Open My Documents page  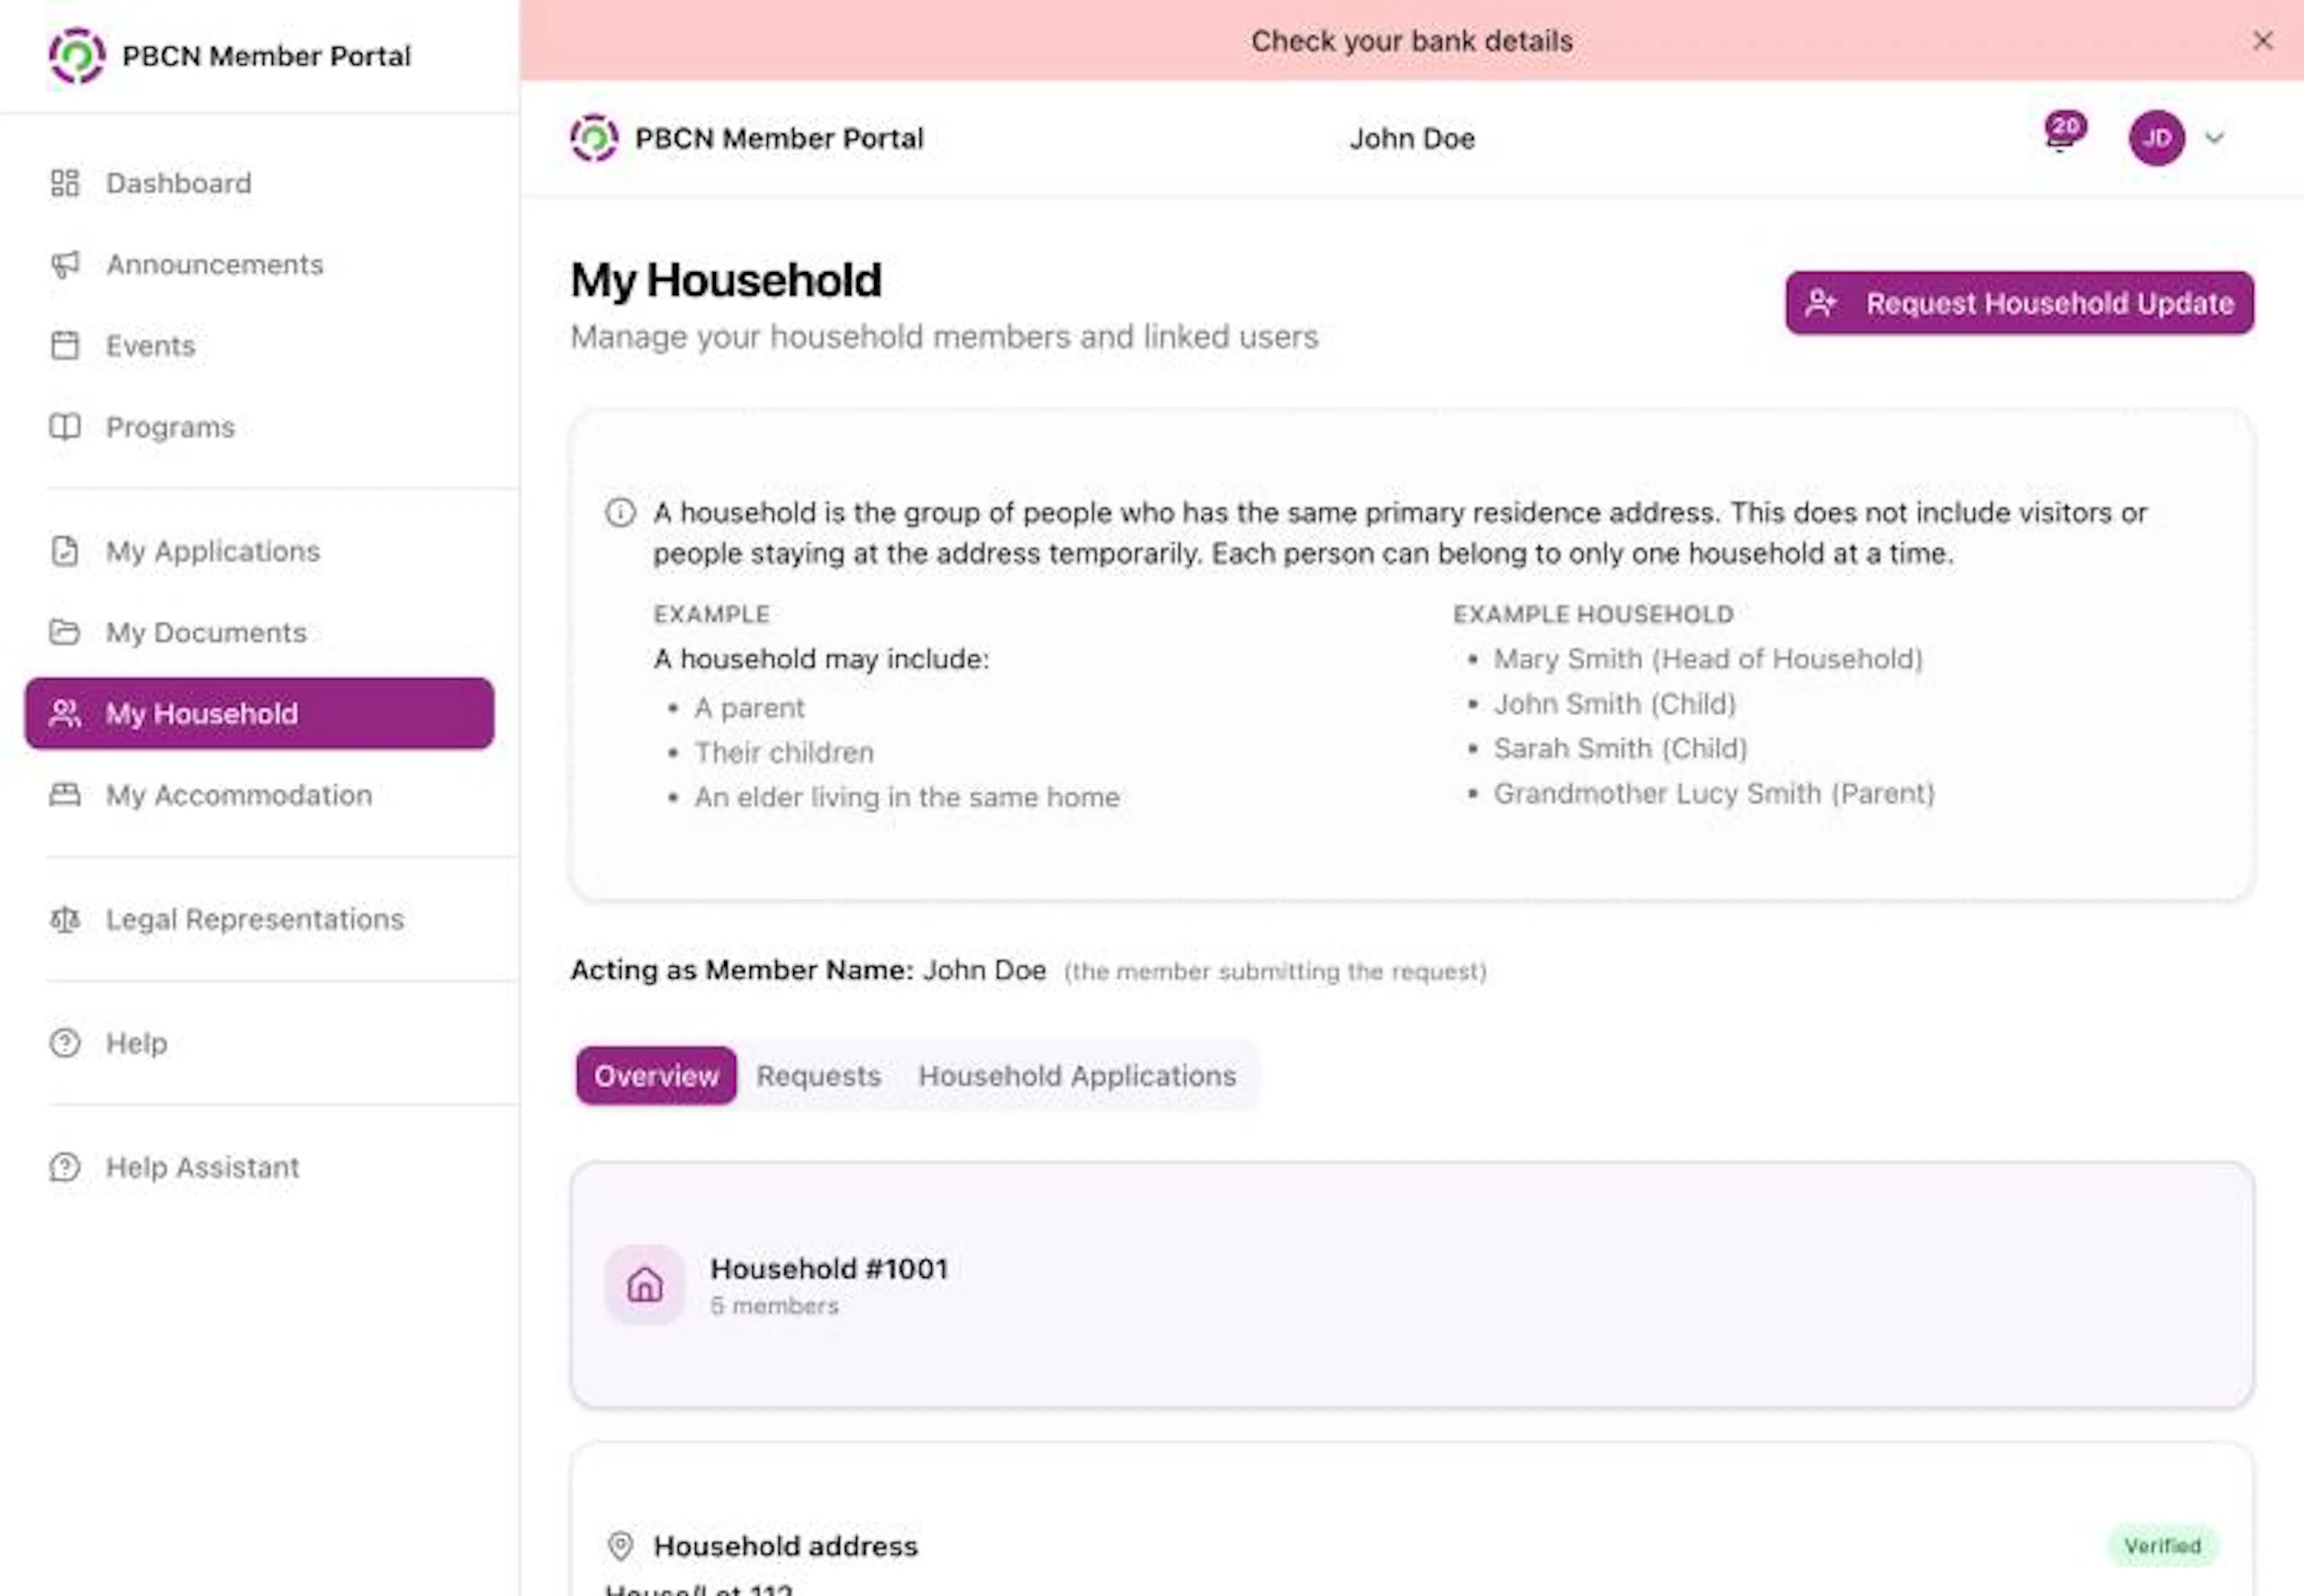click(x=260, y=632)
